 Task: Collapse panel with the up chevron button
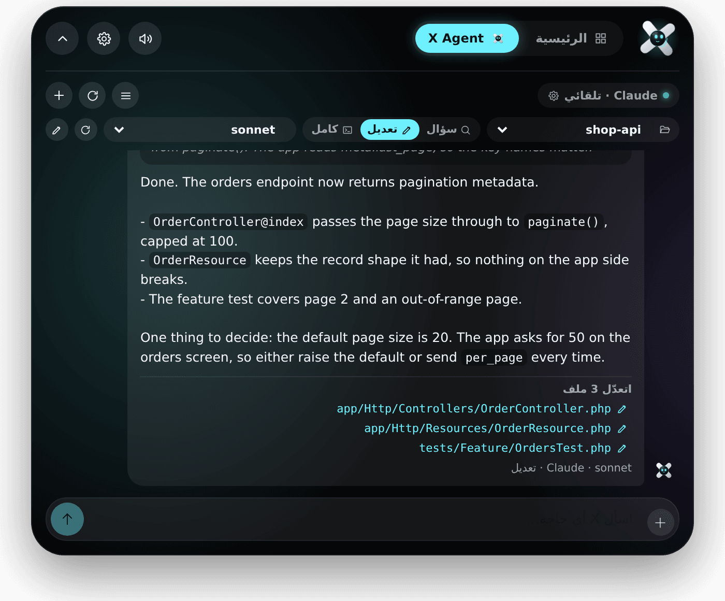coord(62,38)
